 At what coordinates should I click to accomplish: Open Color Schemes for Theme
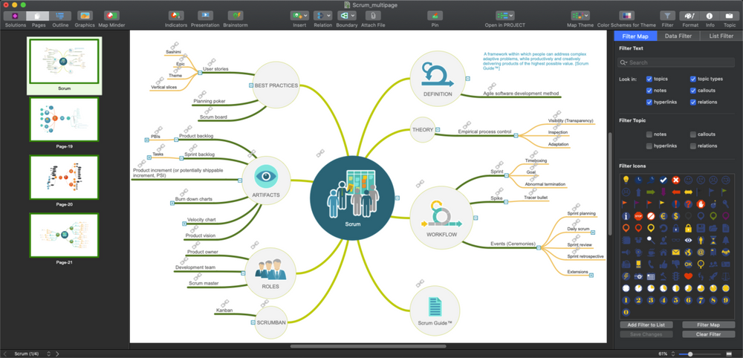tap(626, 16)
